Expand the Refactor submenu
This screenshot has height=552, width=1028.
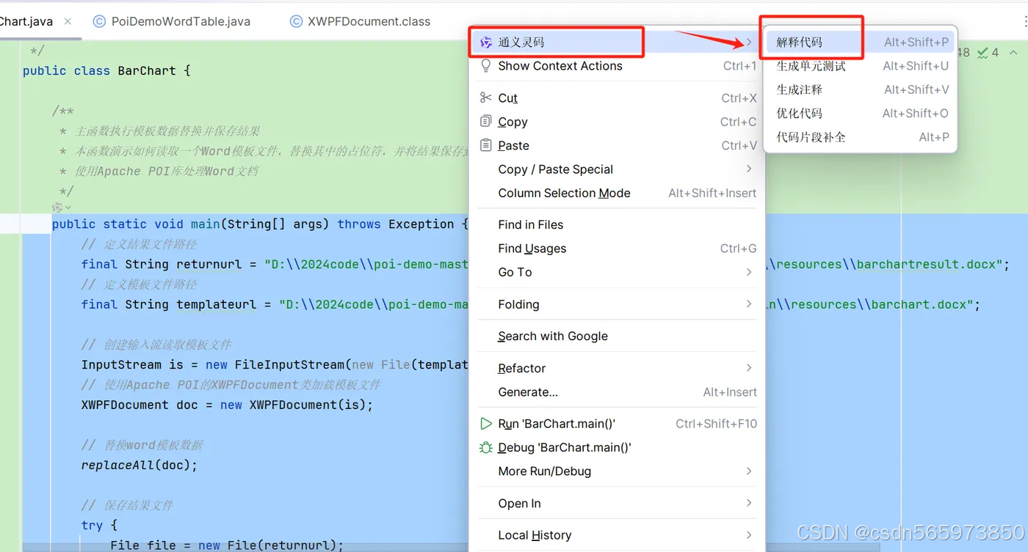(617, 368)
